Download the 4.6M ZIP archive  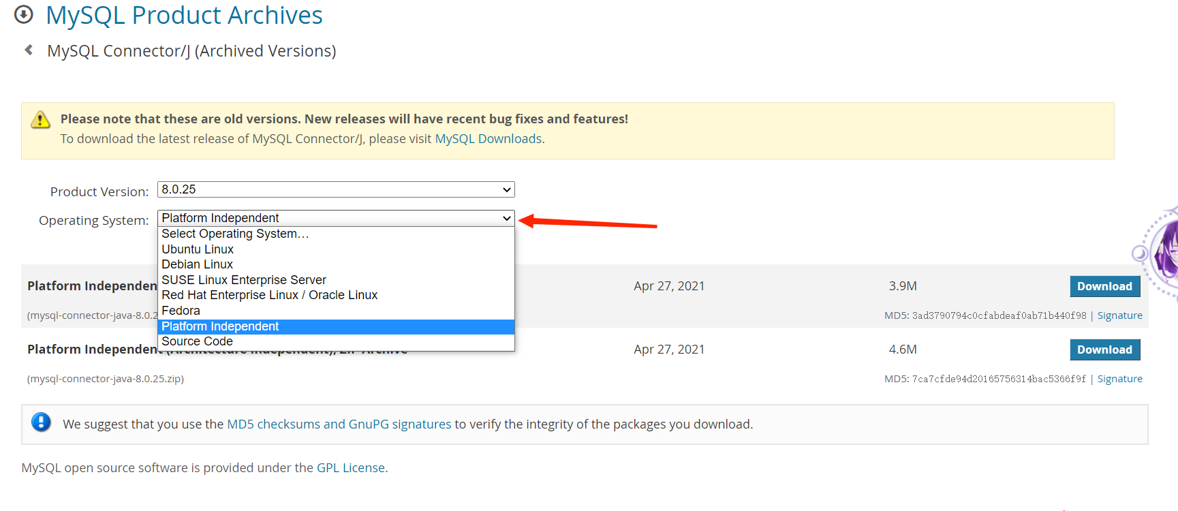pyautogui.click(x=1104, y=350)
